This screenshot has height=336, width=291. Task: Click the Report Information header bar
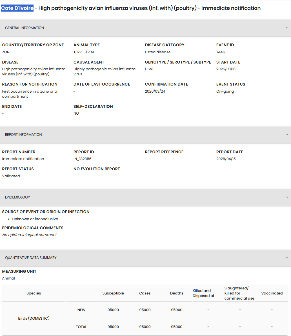[145, 135]
